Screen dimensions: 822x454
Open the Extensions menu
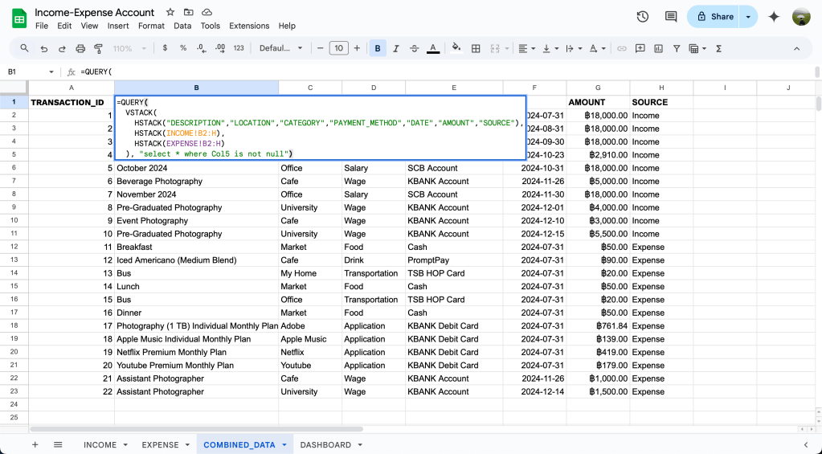pos(249,26)
